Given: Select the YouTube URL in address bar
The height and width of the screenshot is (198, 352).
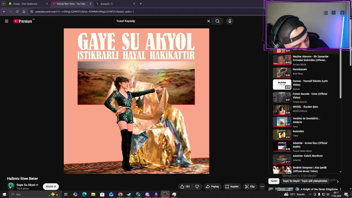Looking at the screenshot, I should [x=84, y=12].
